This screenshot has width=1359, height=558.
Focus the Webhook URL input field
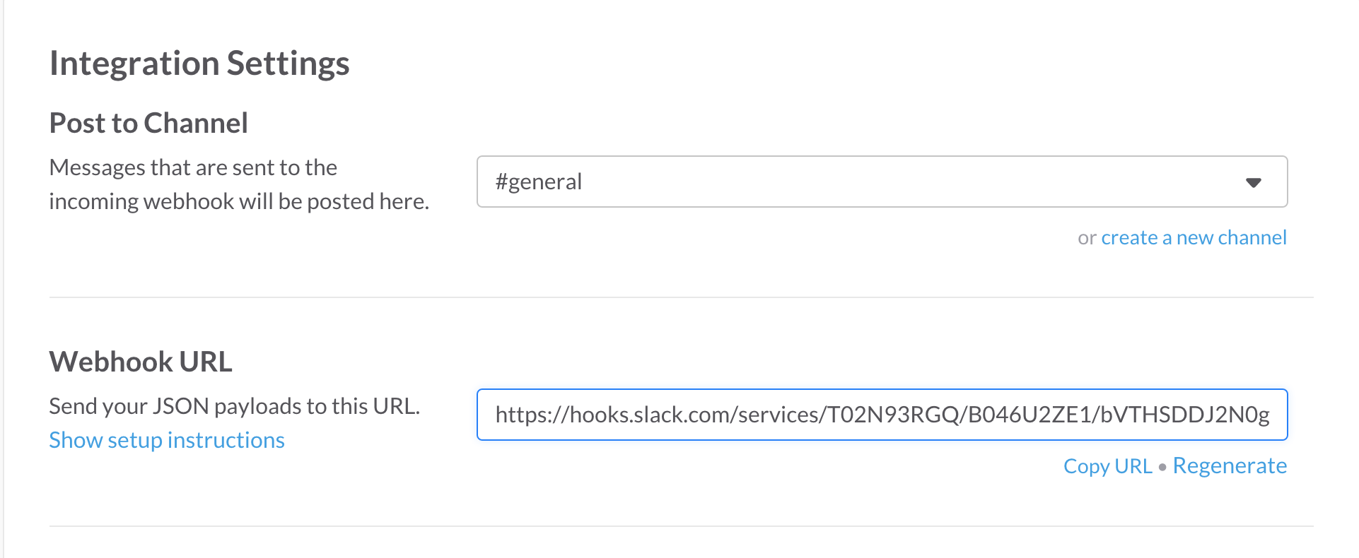coord(881,415)
